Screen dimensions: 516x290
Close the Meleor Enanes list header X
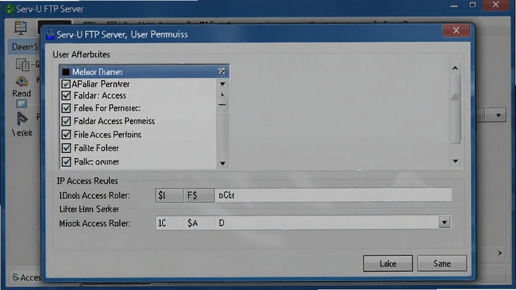(x=222, y=72)
